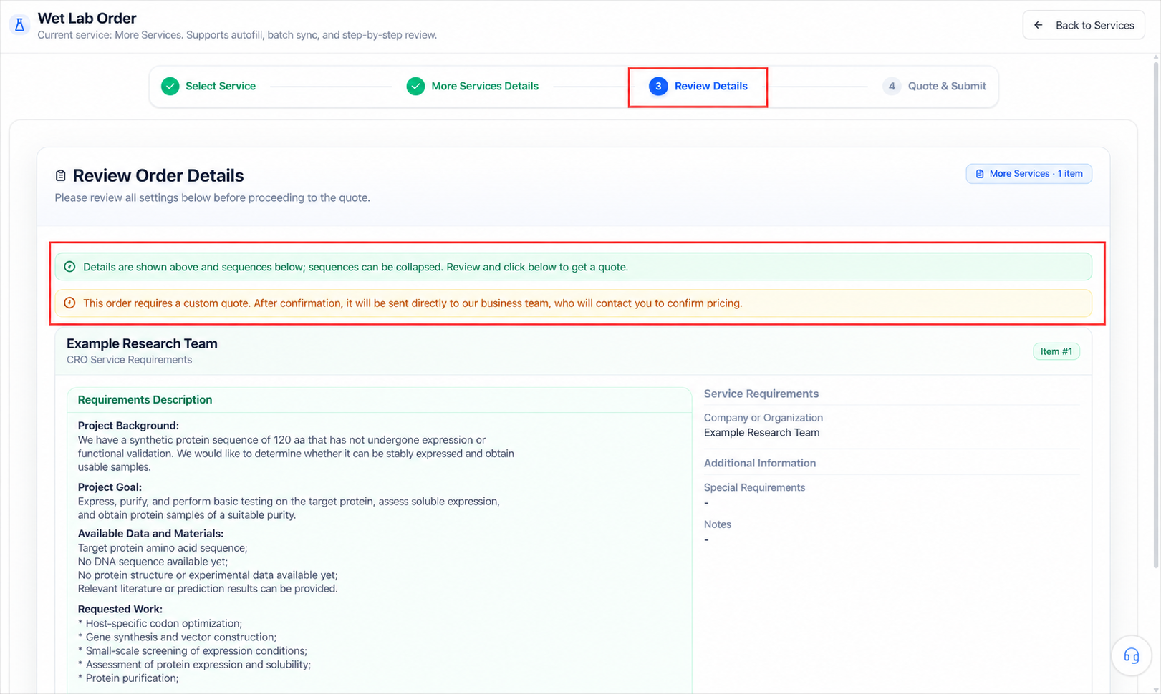Click the green checkmark for Select Service
The width and height of the screenshot is (1161, 694).
click(x=170, y=86)
